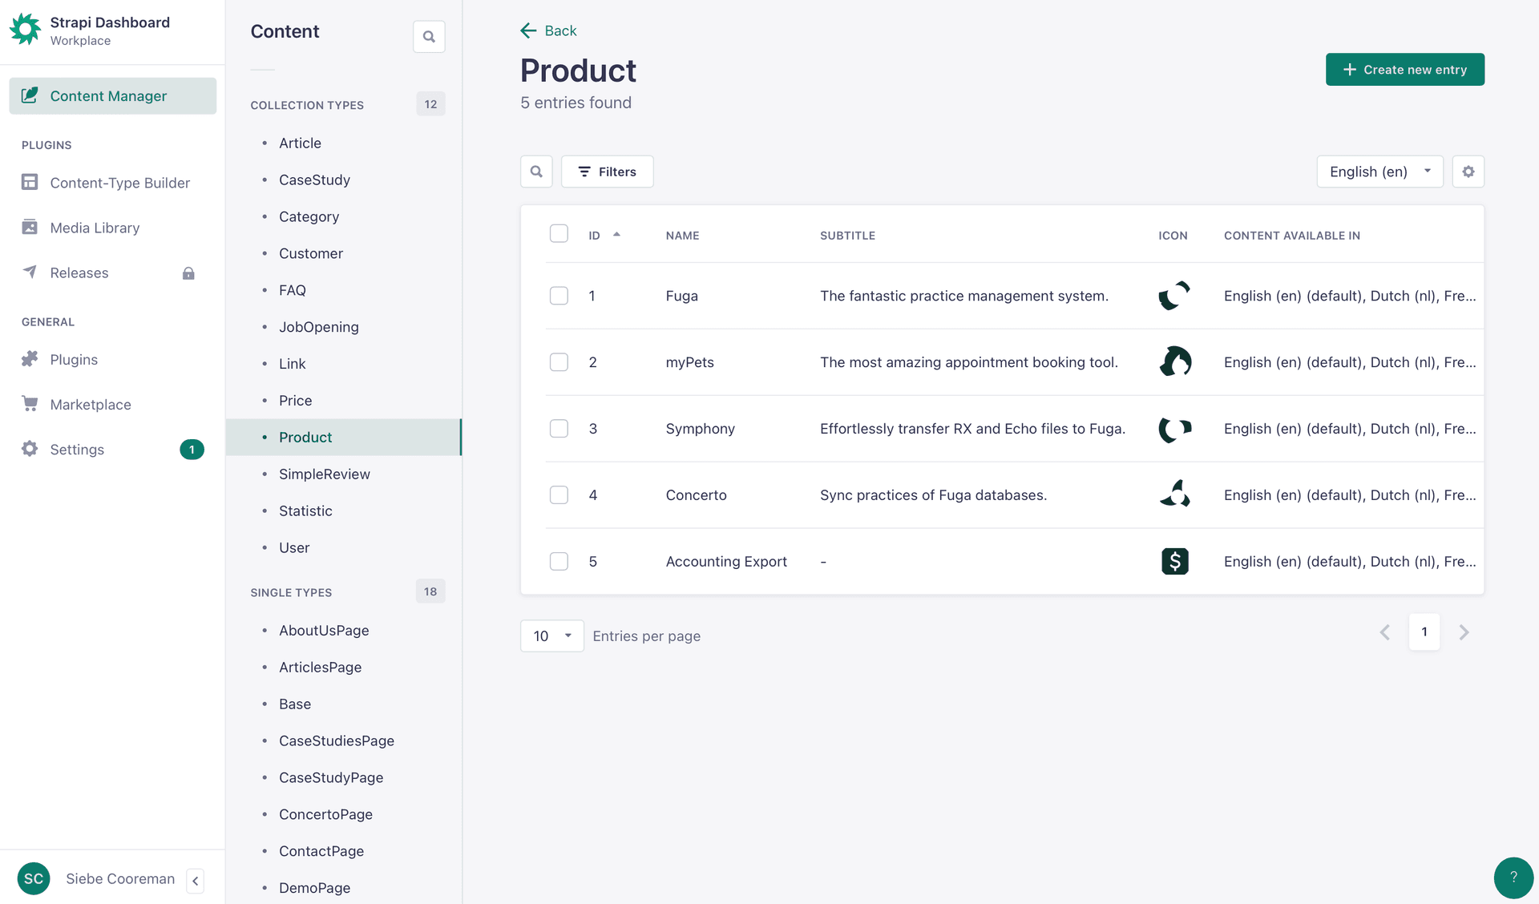Click the Name column header

[682, 236]
